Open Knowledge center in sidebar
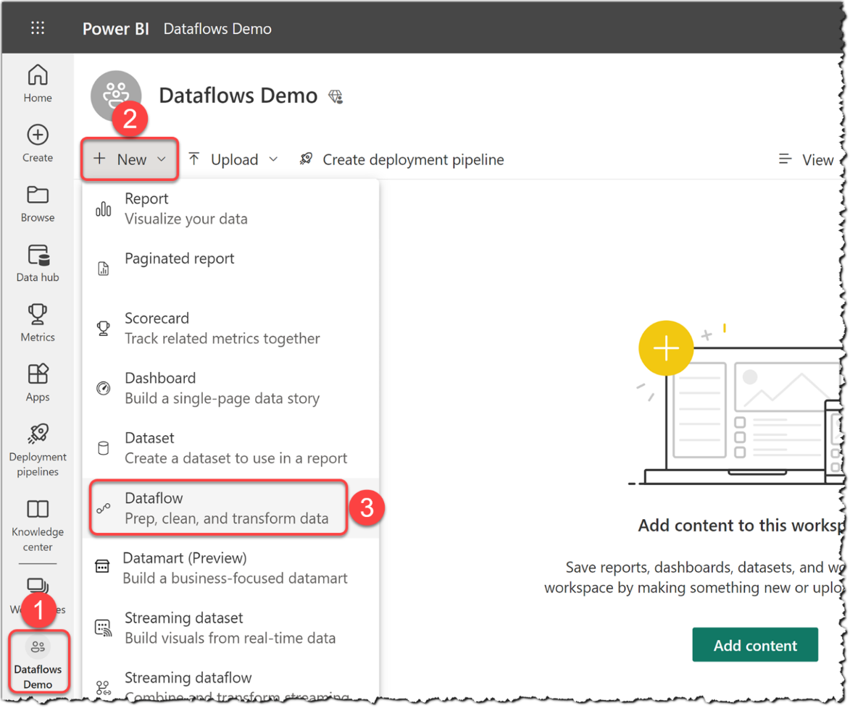Viewport: 850px width, 708px height. pos(38,525)
